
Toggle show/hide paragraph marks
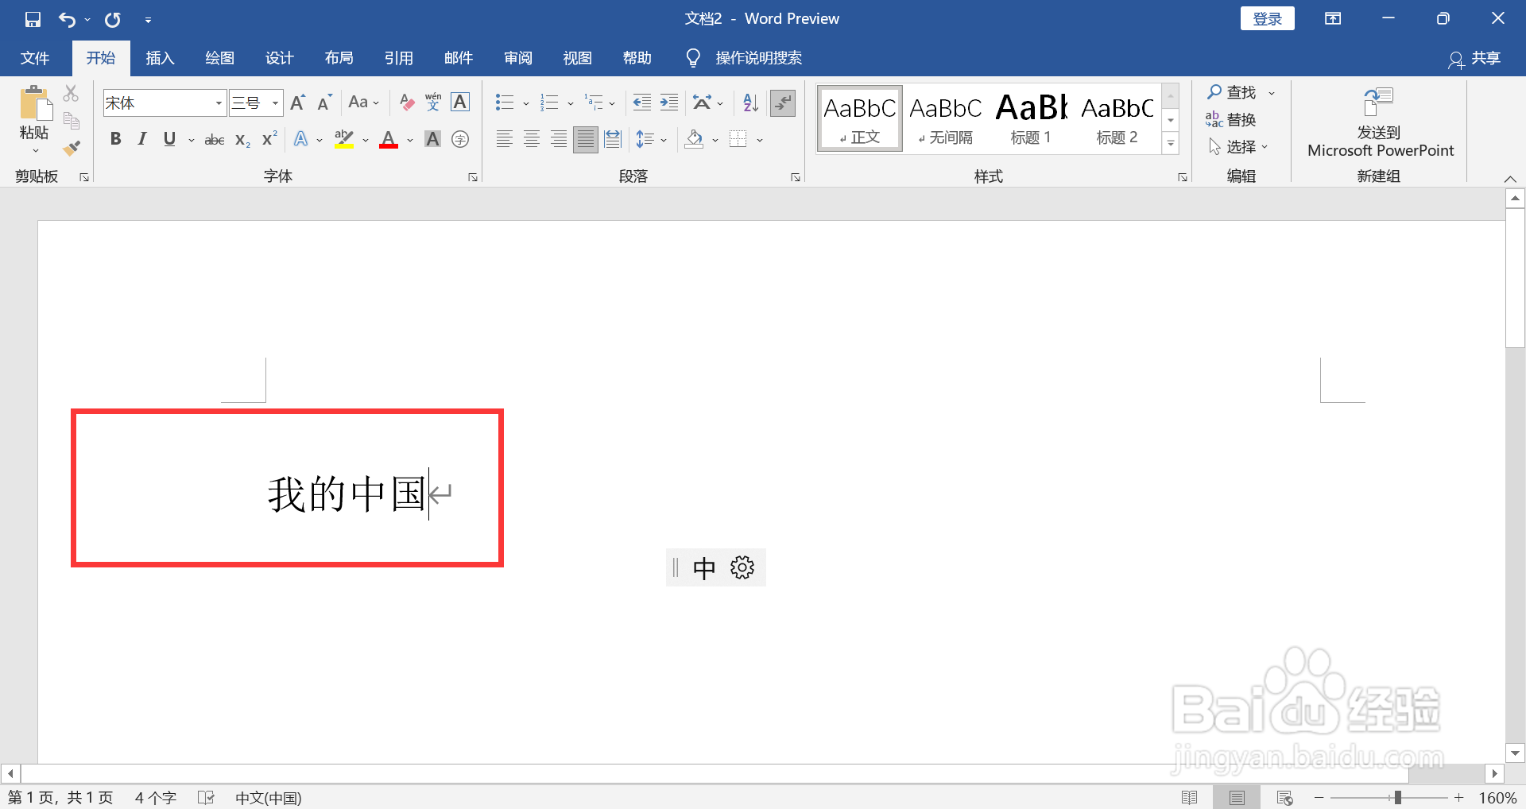(783, 103)
